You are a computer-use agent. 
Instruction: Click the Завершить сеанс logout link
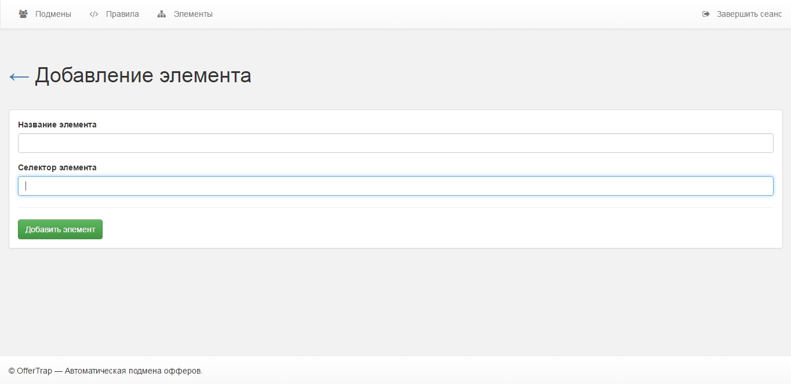pos(749,14)
